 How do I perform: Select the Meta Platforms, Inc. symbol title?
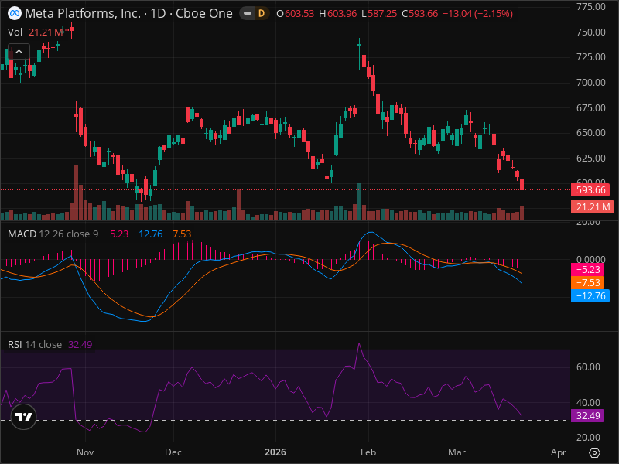coord(83,13)
